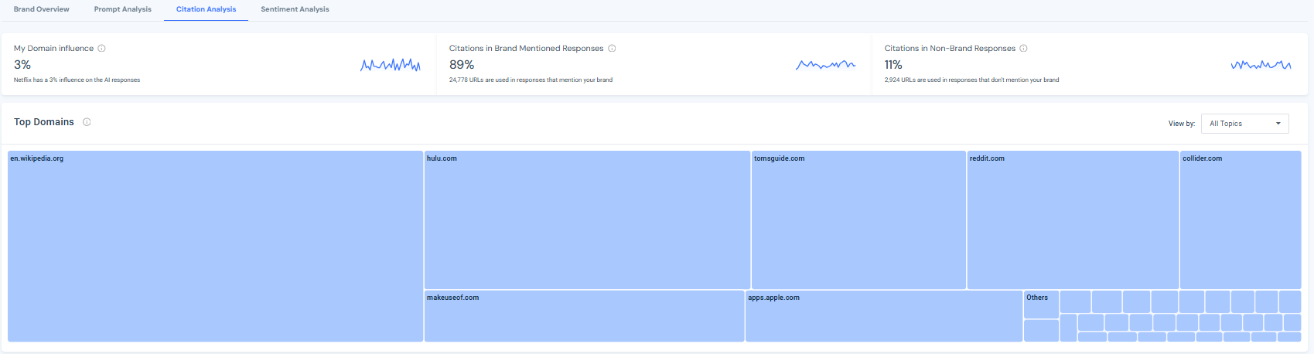This screenshot has width=1314, height=354.
Task: Go to the Sentiment Analysis tab
Action: [295, 9]
